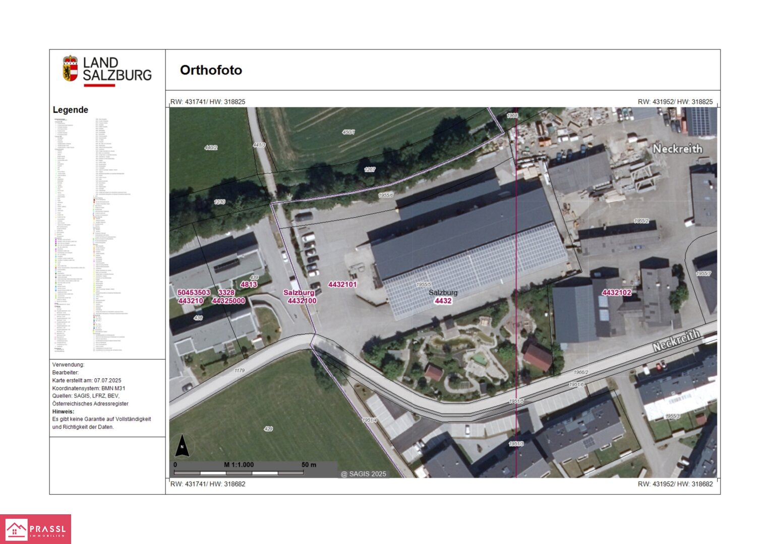Click the north arrow compass symbol
Screen dimensions: 770x544
[182, 446]
